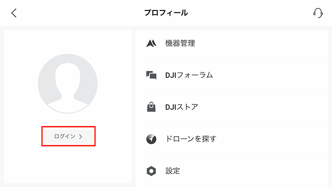Select the ドローンを探す label
332x187 pixels.
pyautogui.click(x=191, y=139)
